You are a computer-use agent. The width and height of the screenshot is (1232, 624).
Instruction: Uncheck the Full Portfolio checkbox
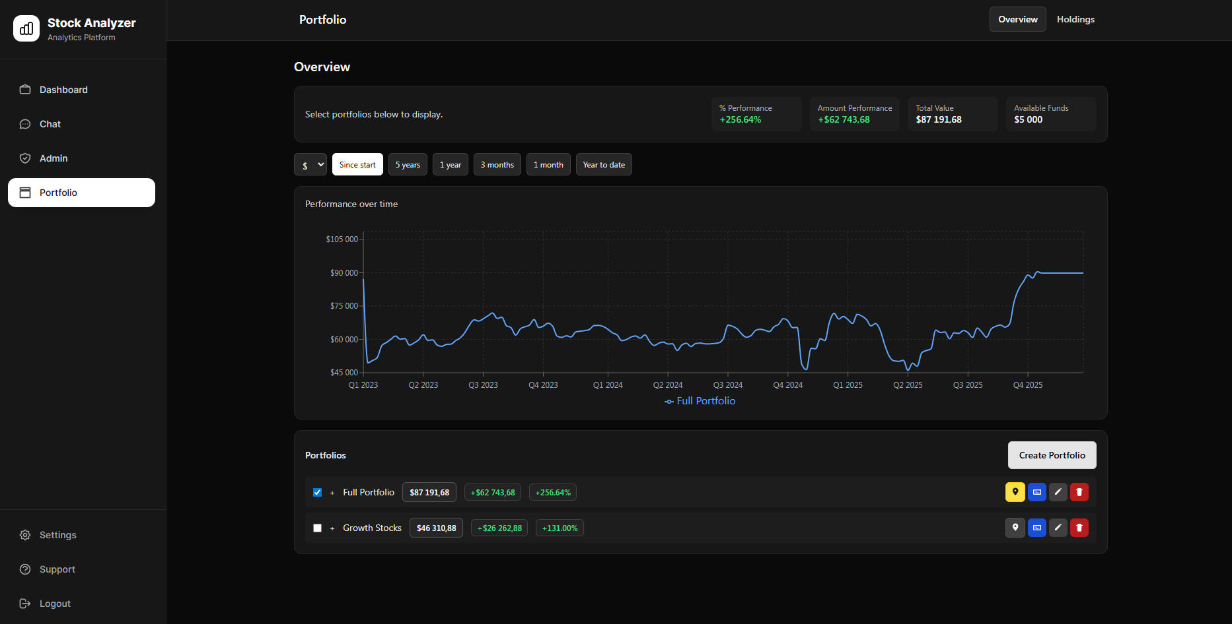click(317, 492)
